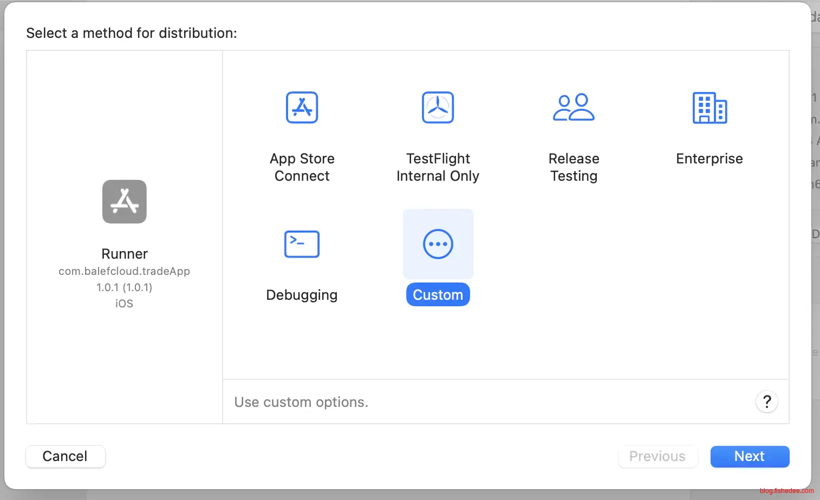Select the Enterprise building icon

pos(710,108)
